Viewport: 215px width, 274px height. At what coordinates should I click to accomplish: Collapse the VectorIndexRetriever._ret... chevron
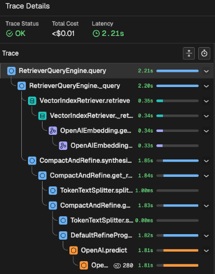pyautogui.click(x=206, y=116)
